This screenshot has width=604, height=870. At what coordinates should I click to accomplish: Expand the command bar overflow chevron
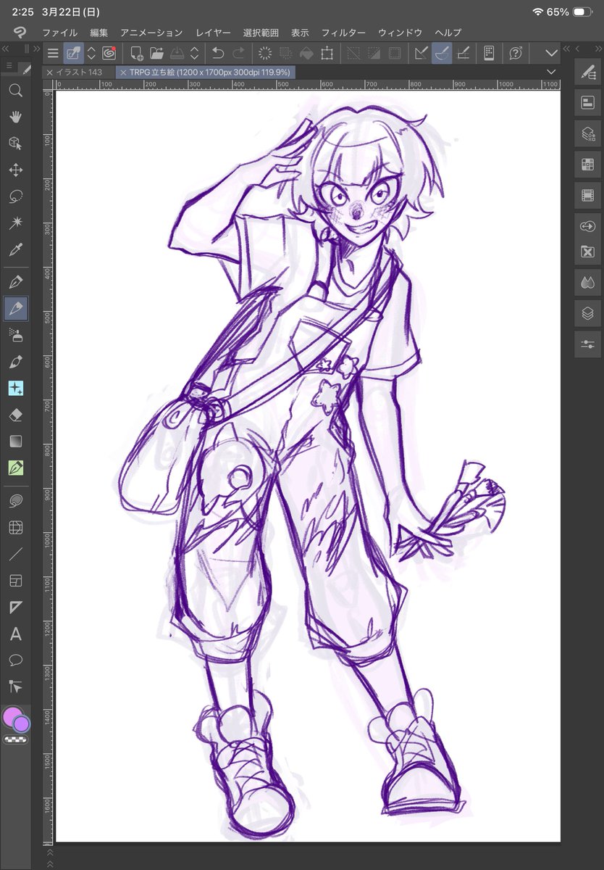point(551,53)
